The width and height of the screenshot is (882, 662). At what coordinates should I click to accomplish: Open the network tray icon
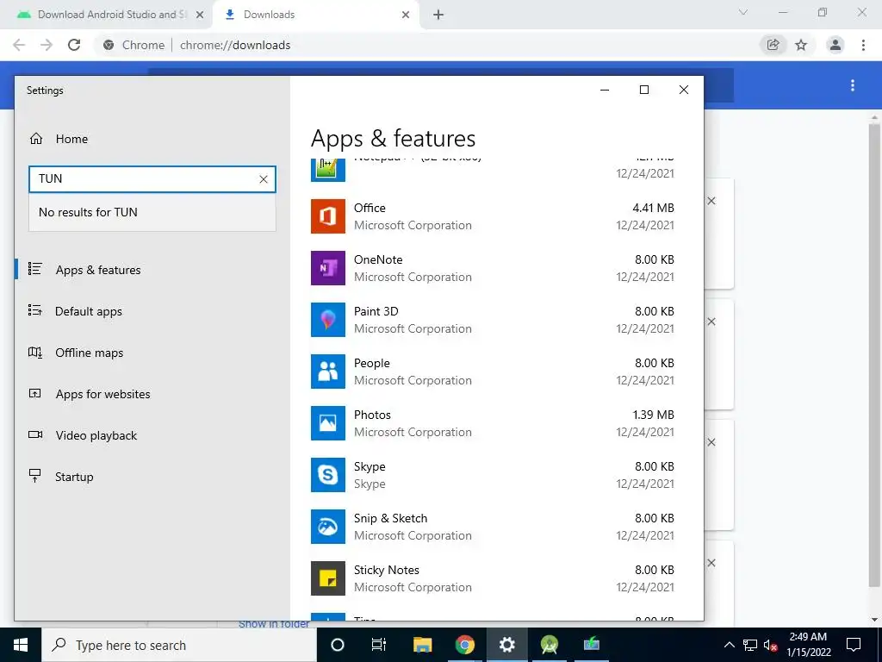tap(750, 645)
